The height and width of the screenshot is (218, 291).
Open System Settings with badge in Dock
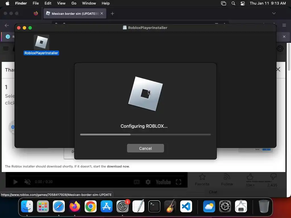[122, 206]
